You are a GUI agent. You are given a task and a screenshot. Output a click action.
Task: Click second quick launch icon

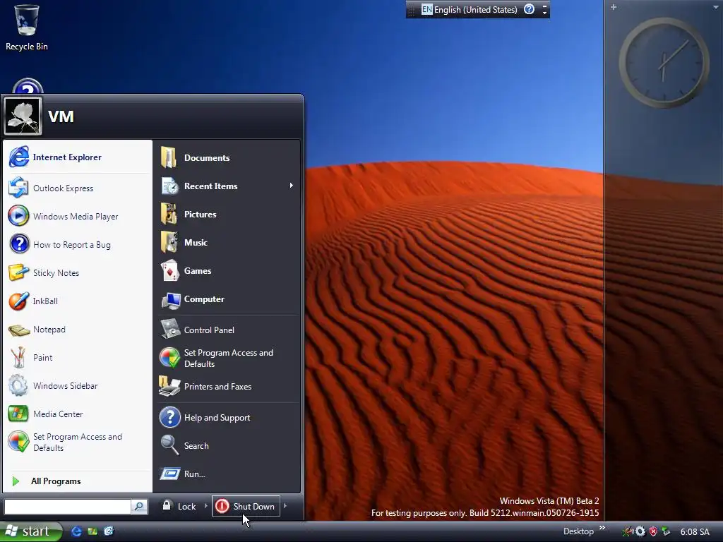(x=92, y=531)
